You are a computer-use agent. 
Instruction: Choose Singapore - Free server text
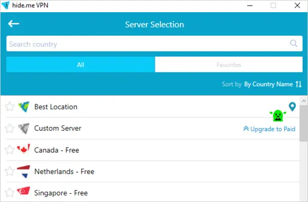[61, 193]
